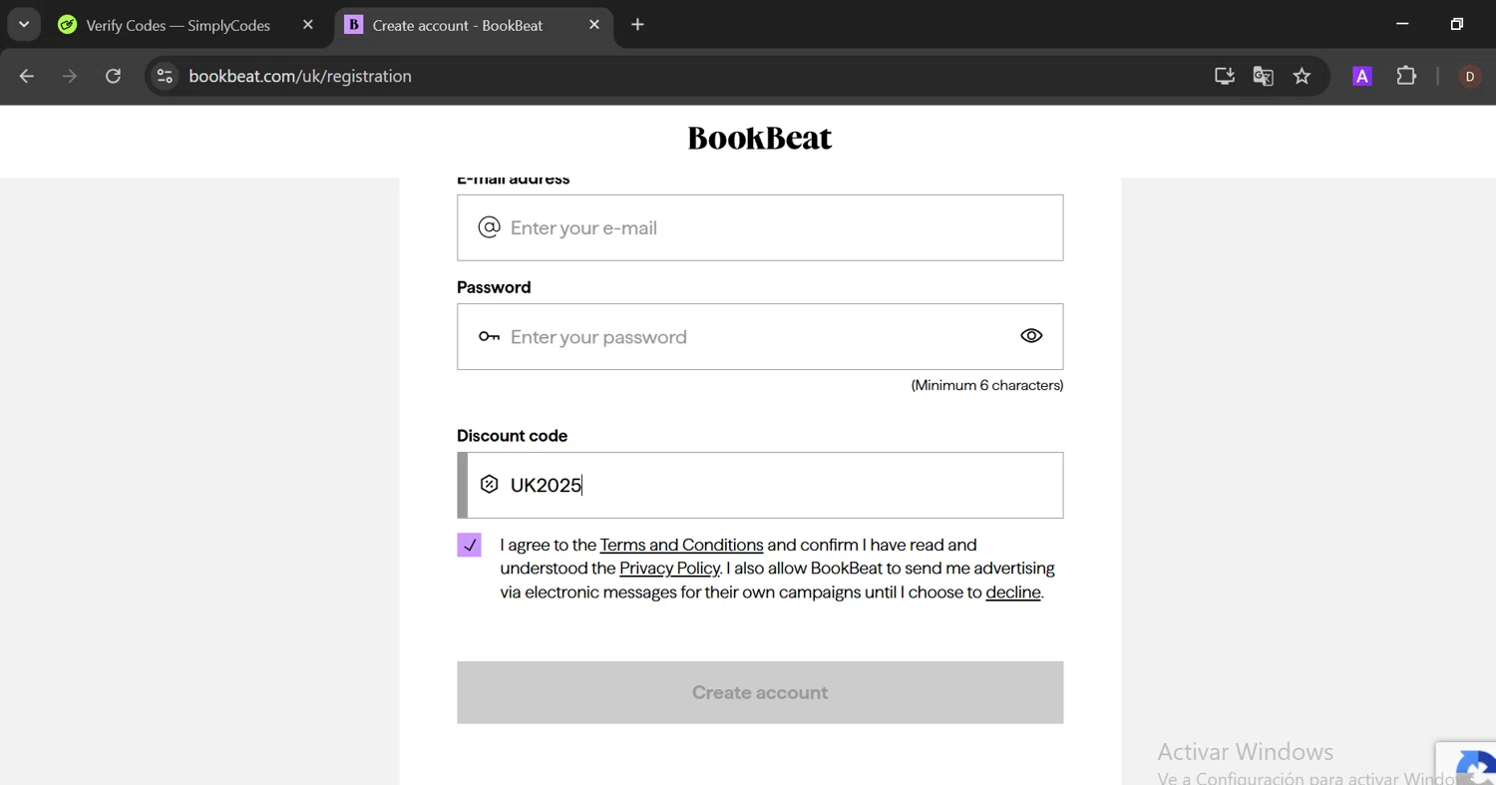
Task: Click the Create account button
Action: click(x=760, y=692)
